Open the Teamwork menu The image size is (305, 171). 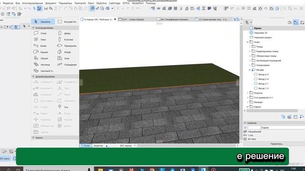80,3
